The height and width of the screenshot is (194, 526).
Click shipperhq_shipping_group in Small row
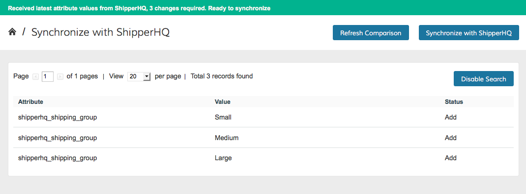[x=58, y=118]
